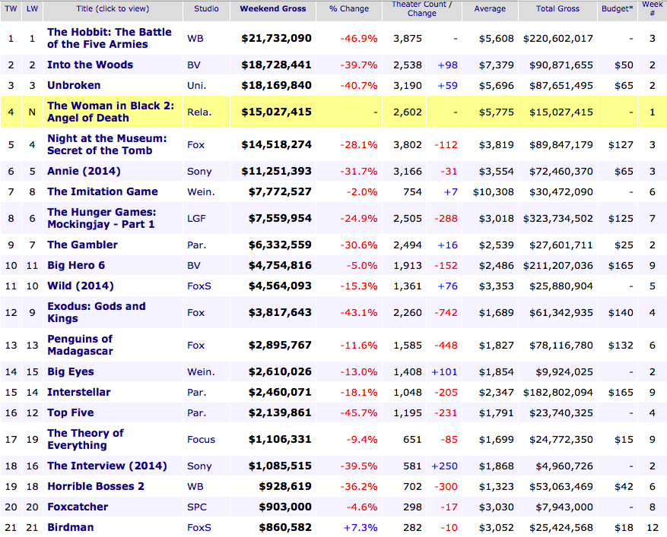The height and width of the screenshot is (537, 667).
Task: Click the -2.0% change value
Action: click(362, 192)
